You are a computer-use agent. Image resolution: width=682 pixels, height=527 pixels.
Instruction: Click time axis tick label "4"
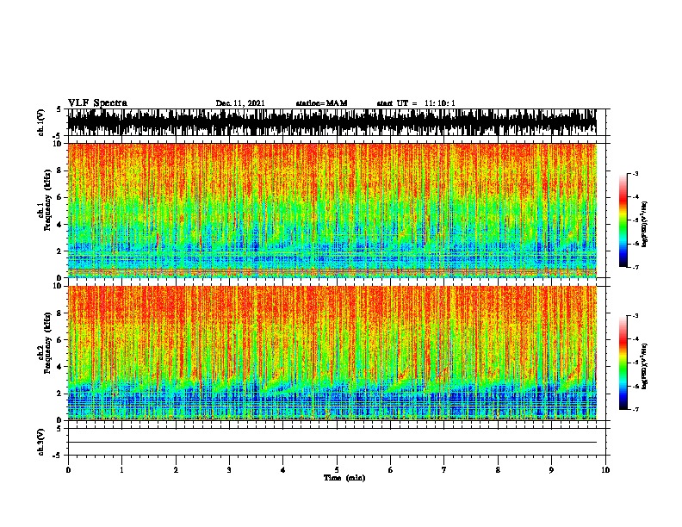click(x=283, y=470)
